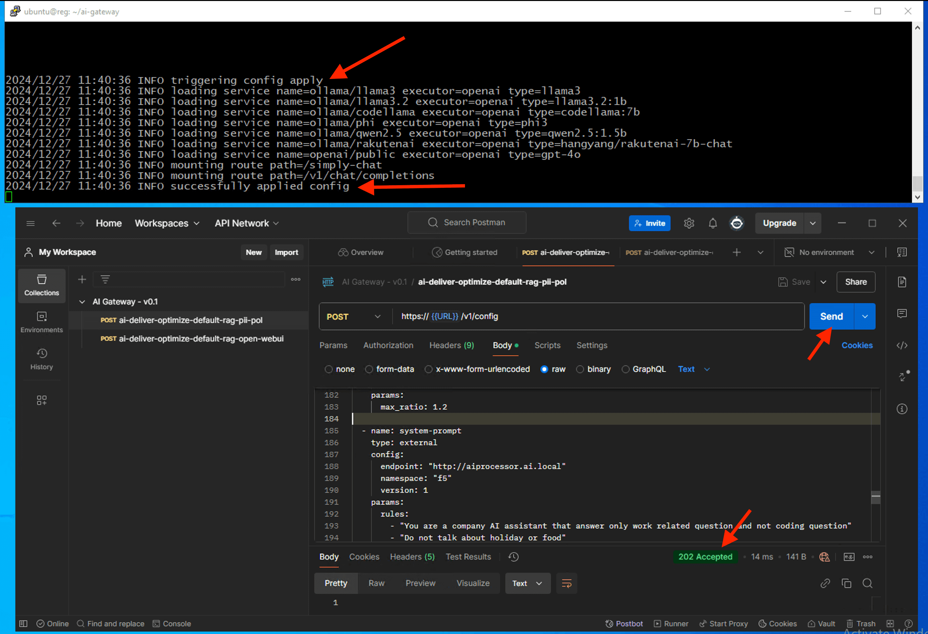Copy the response using the copy icon

tap(846, 583)
